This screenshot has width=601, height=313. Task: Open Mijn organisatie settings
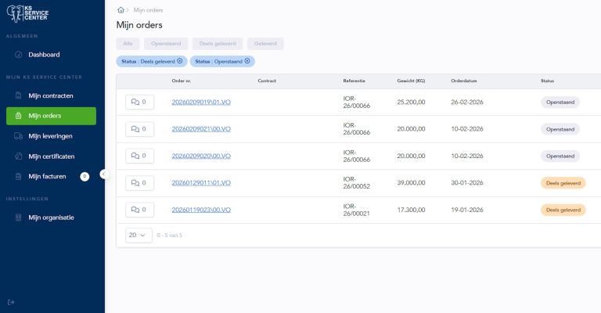[x=51, y=218]
